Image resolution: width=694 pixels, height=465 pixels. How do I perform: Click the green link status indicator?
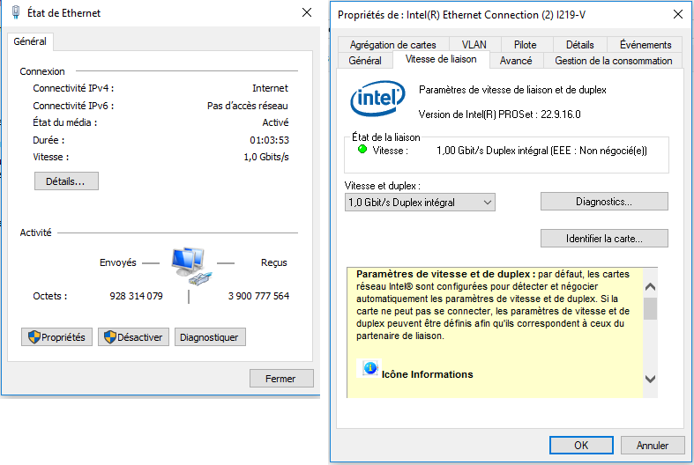pyautogui.click(x=362, y=150)
